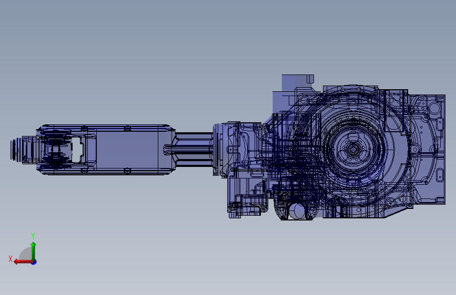456x295 pixels.
Task: Click the red X axis arrow of the triad
Action: coord(23,262)
